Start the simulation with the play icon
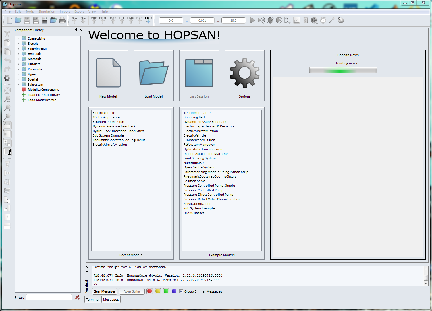Image resolution: width=432 pixels, height=311 pixels. pos(252,20)
